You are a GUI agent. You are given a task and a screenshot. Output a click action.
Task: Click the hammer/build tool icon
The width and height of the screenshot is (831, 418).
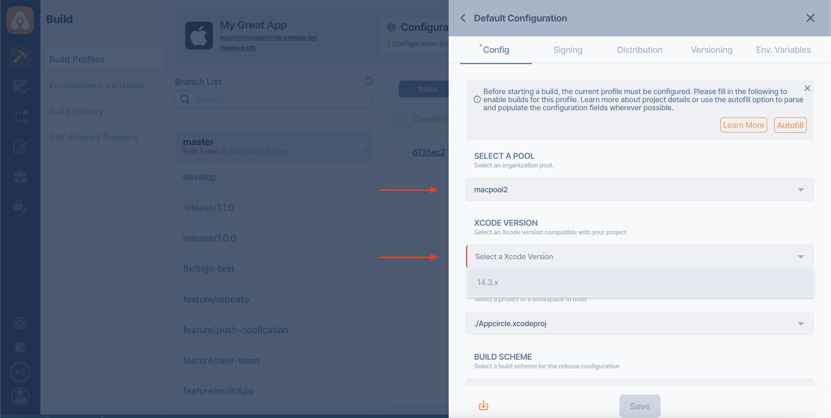(20, 56)
